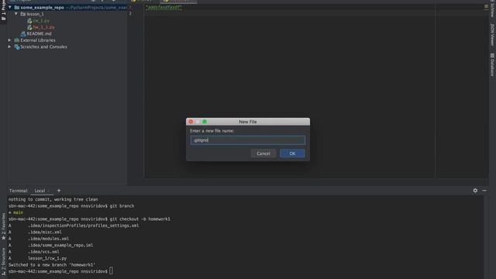The image size is (496, 279).
Task: Click ".idea/vcs.xml" in terminal output
Action: 43,252
